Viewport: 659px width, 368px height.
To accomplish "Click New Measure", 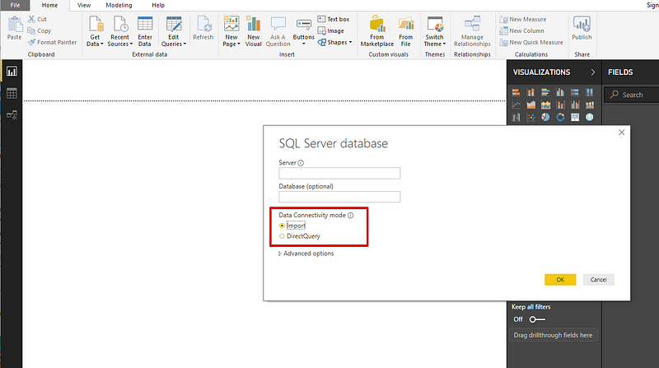I will pos(523,19).
